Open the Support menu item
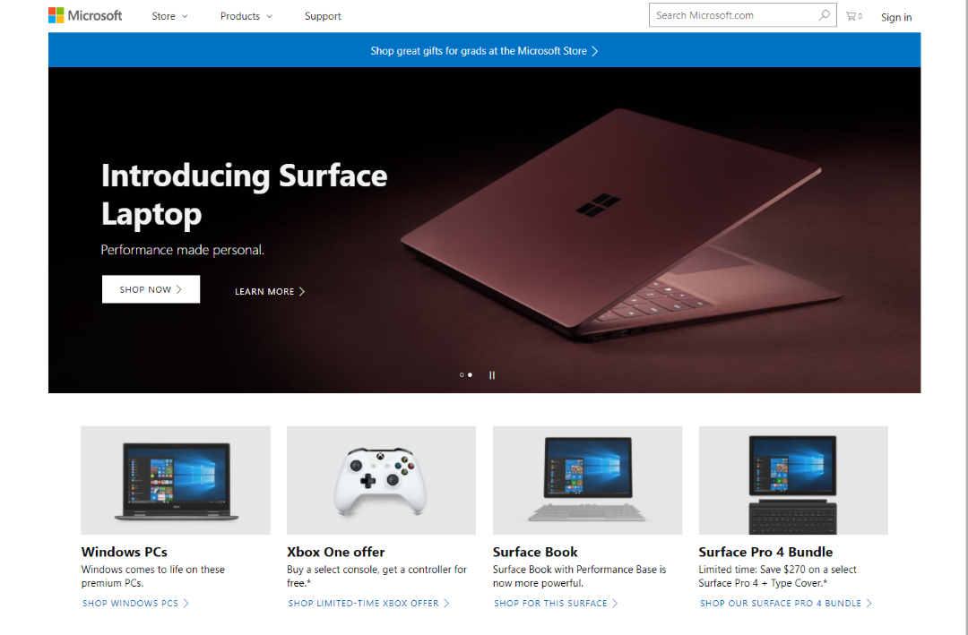The width and height of the screenshot is (968, 635). (323, 16)
